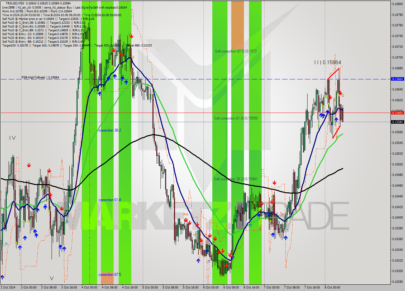405x291 pixels.
Task: Click the '7 Oct 16:00' time axis label
Action: (x=312, y=288)
